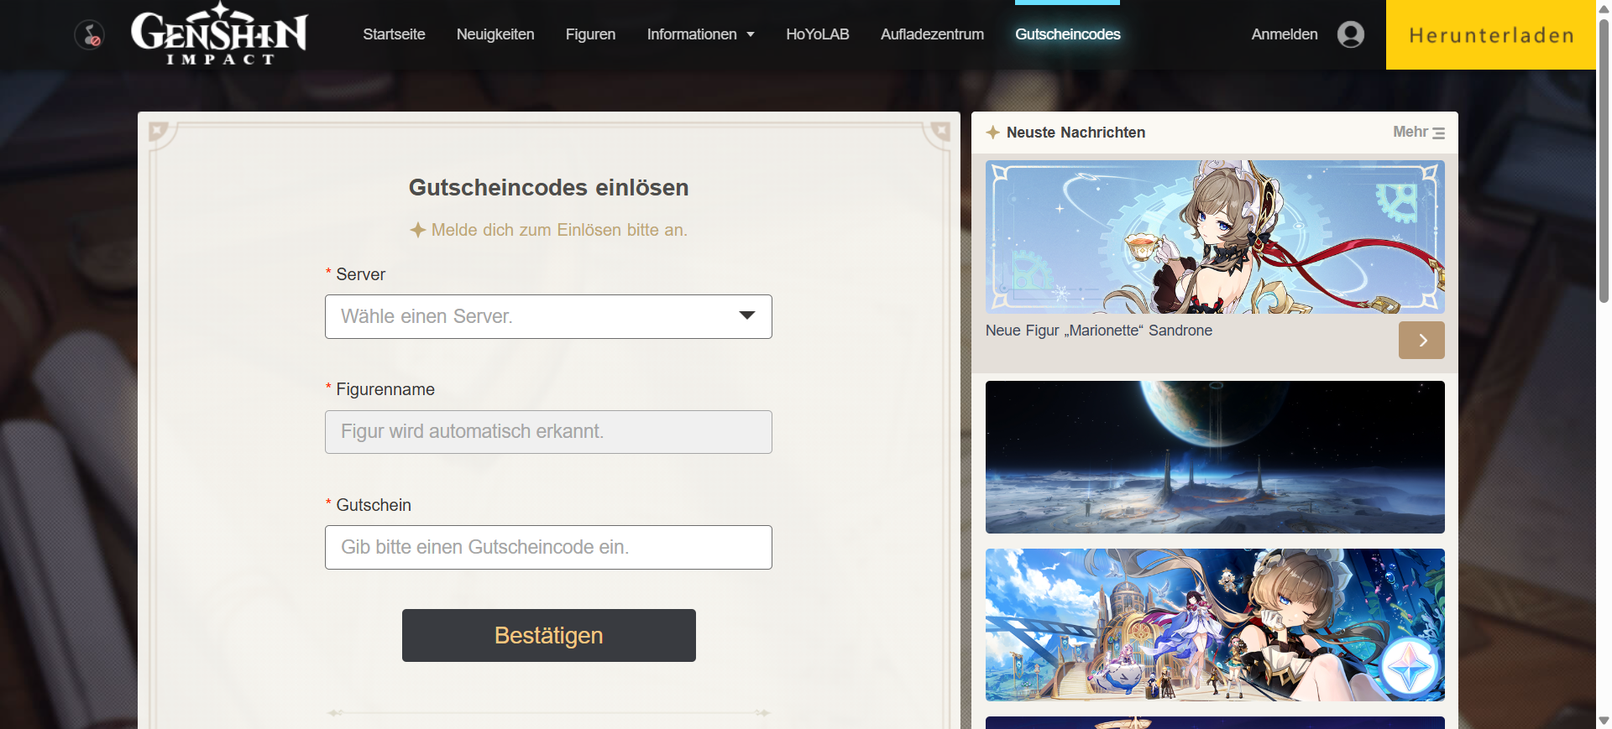Toggle the background music icon
Screen dimensions: 1612x729
pos(89,34)
